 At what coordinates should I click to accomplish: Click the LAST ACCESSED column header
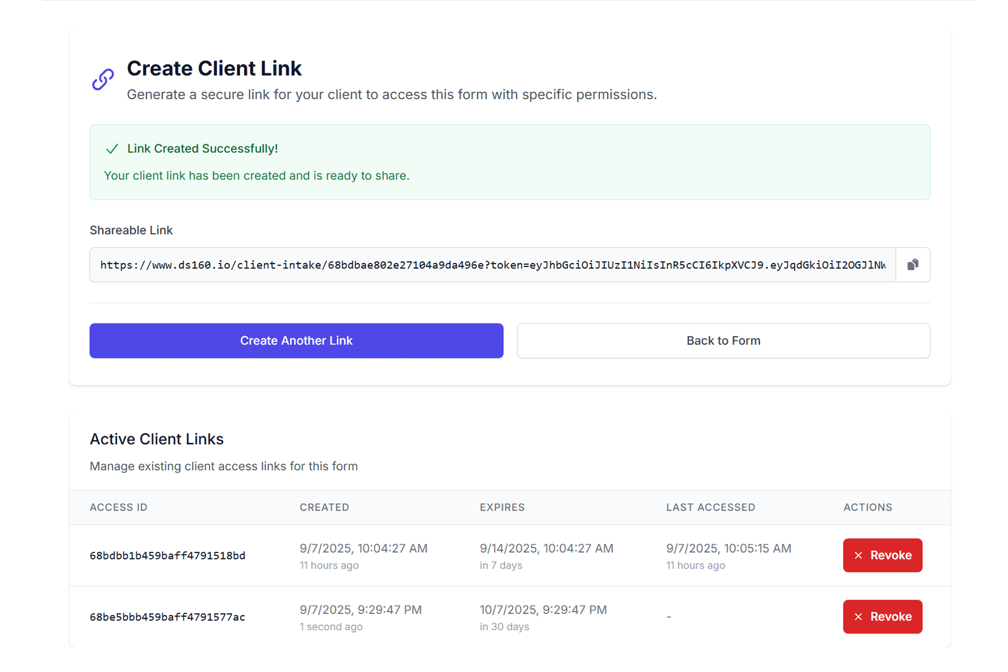711,507
